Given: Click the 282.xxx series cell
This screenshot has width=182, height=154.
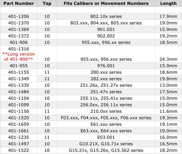Looking at the screenshot, I should 106,79.
